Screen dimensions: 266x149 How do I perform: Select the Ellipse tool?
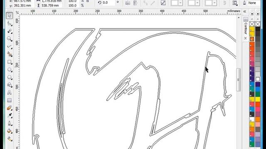coord(9,70)
